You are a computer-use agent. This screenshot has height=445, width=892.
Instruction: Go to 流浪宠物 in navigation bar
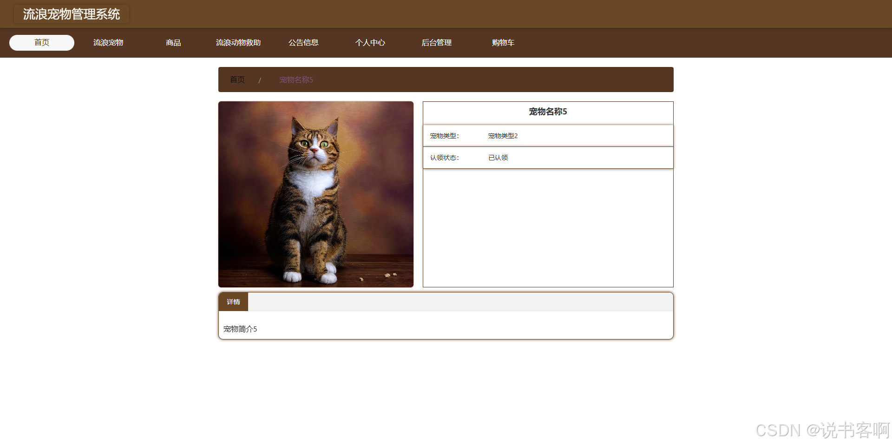tap(108, 43)
